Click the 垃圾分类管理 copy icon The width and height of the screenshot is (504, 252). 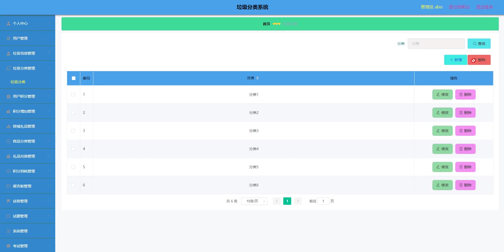[x=8, y=68]
